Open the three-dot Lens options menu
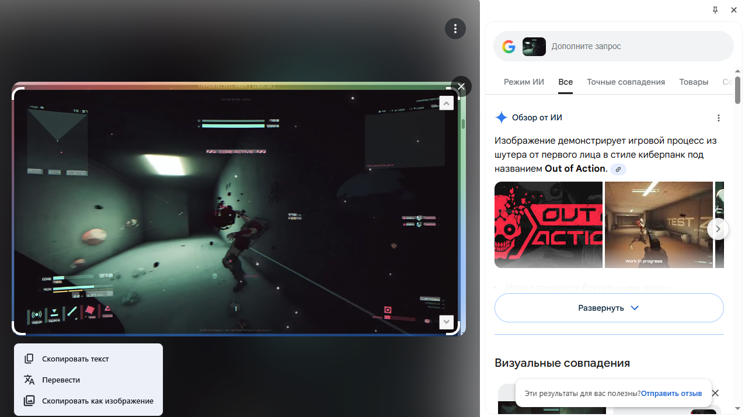 click(455, 29)
